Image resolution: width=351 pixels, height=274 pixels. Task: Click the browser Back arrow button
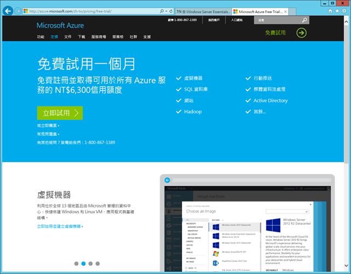pos(8,11)
